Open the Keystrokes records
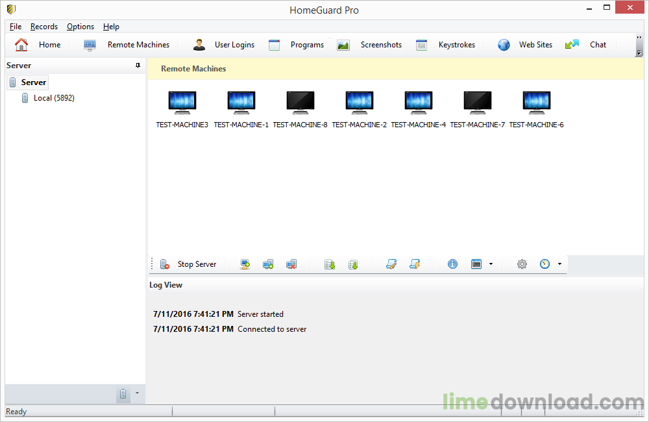Viewport: 649px width, 422px height. click(x=456, y=45)
